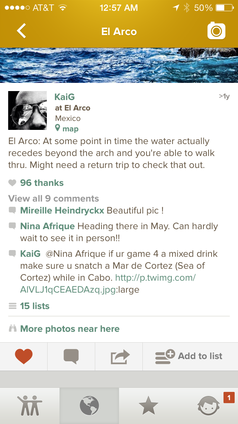Open Nina Afrique's profile link
The width and height of the screenshot is (238, 424).
click(47, 226)
